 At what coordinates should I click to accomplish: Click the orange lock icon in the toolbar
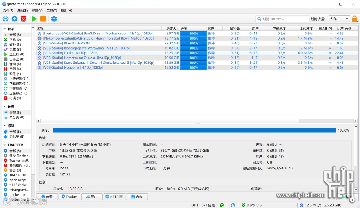(355, 19)
